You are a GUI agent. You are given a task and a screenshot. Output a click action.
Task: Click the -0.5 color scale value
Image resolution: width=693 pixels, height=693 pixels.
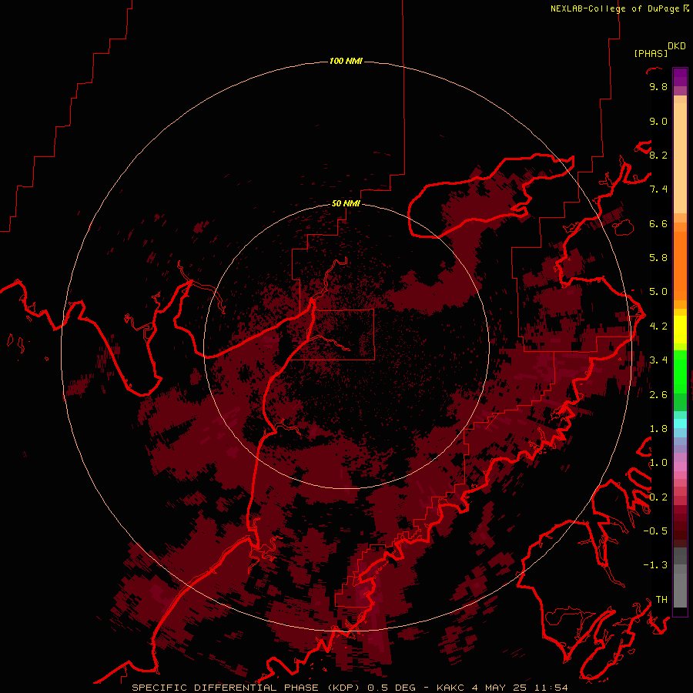pos(655,531)
